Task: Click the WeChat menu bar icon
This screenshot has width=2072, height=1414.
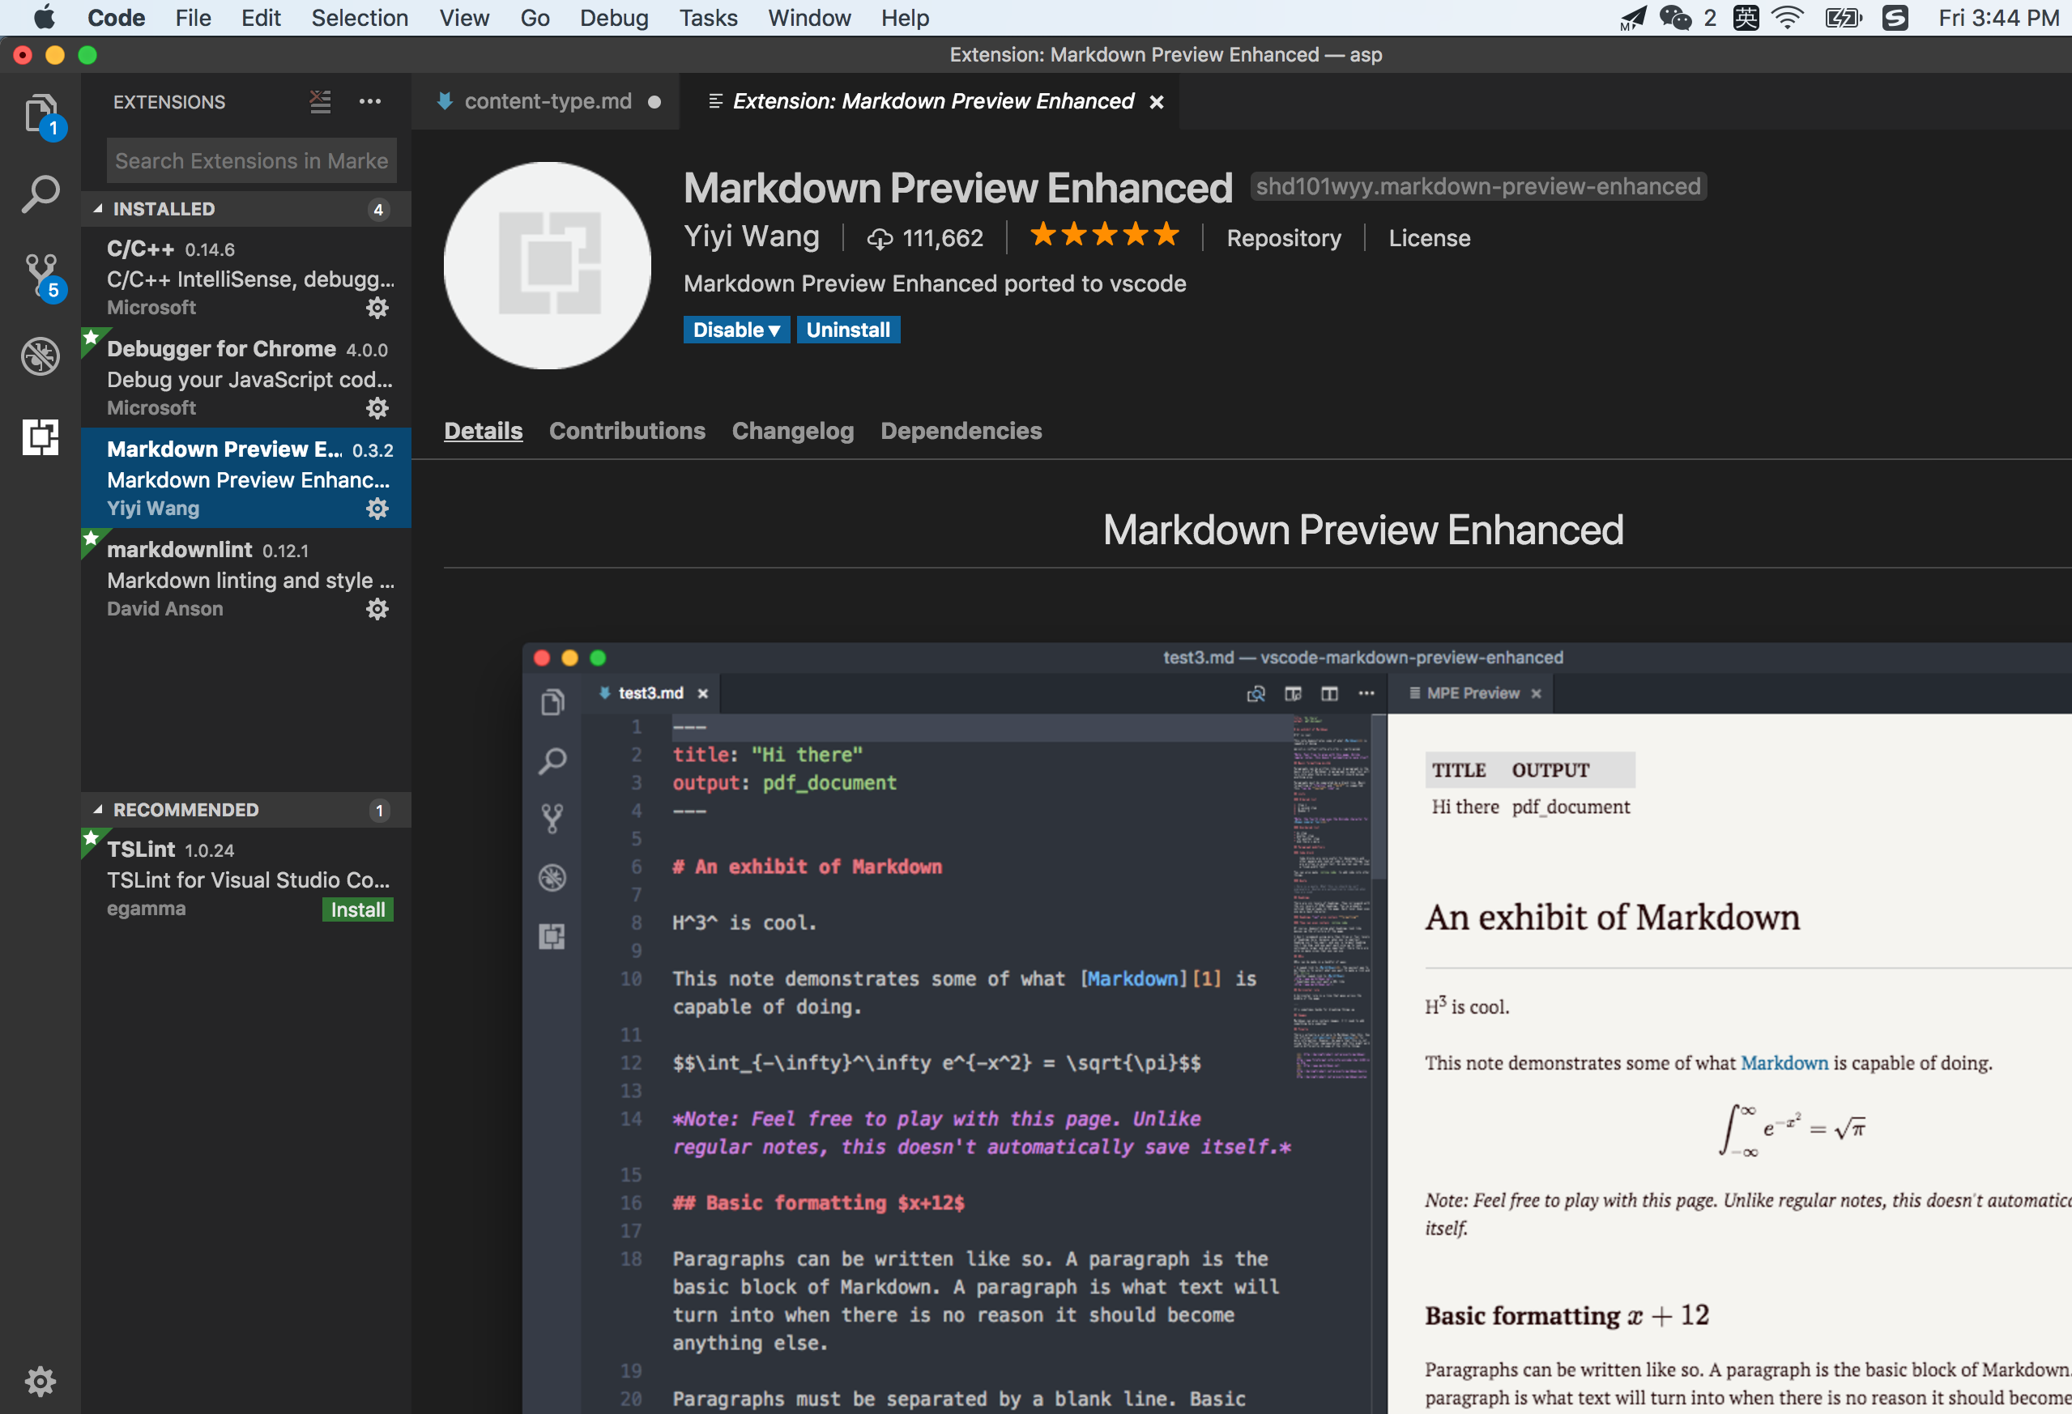Action: coord(1675,18)
